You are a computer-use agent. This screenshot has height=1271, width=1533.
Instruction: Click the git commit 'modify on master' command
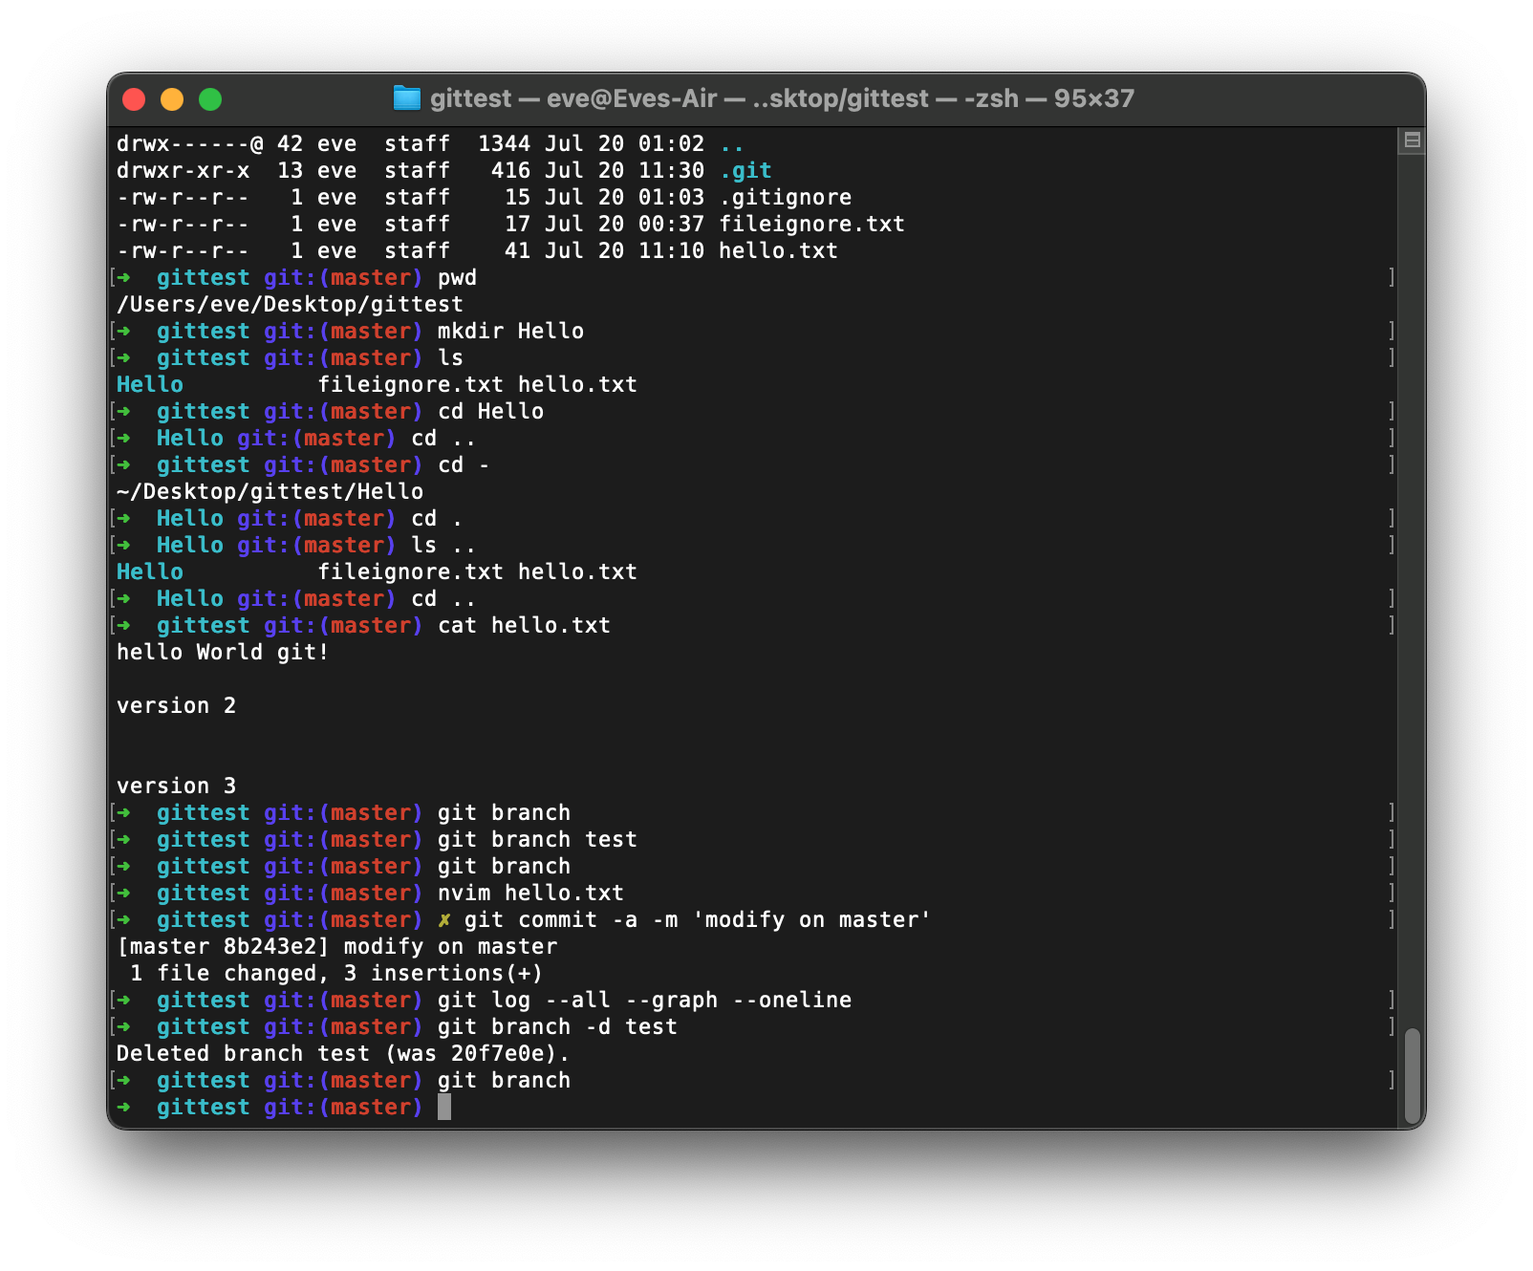coord(698,919)
